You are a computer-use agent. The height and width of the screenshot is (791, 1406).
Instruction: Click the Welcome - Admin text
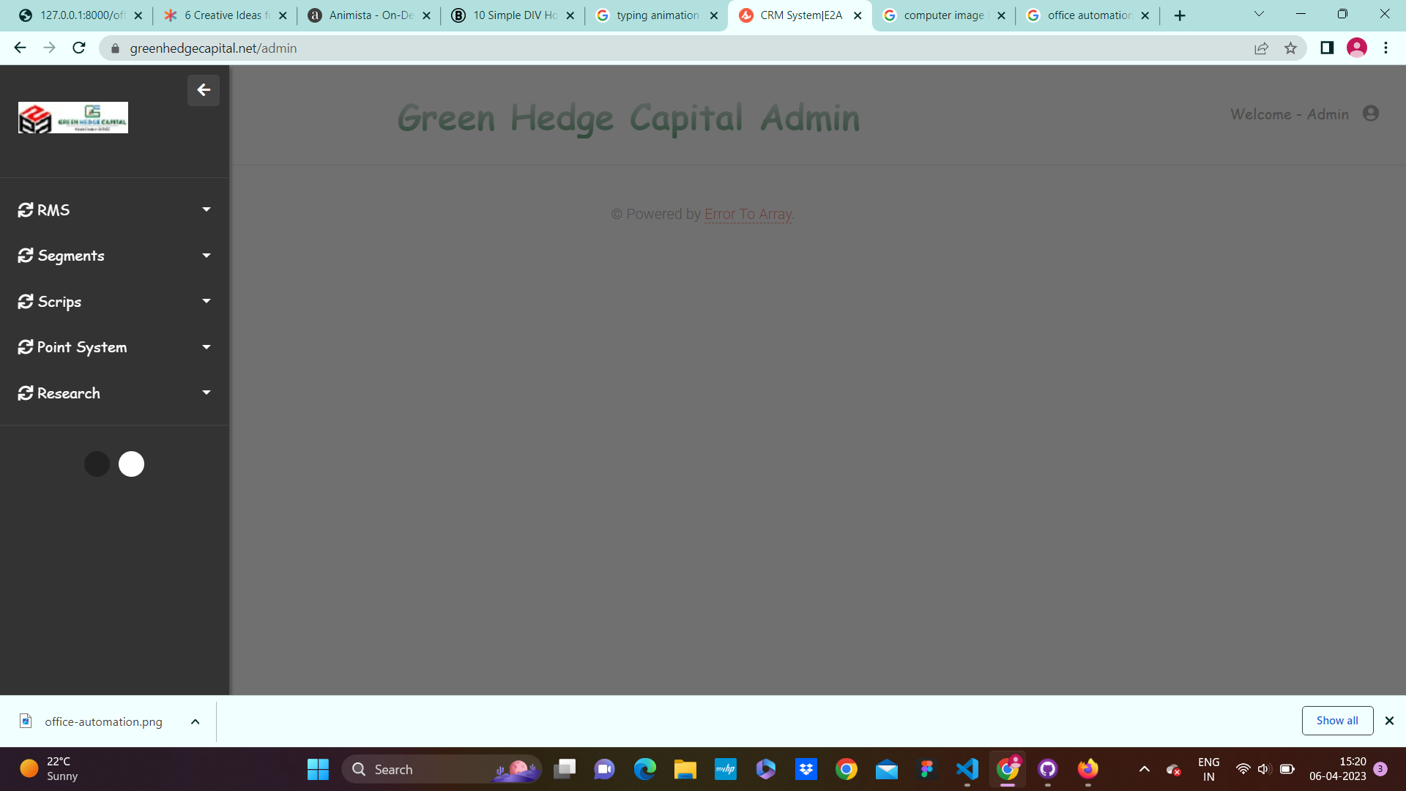1290,114
